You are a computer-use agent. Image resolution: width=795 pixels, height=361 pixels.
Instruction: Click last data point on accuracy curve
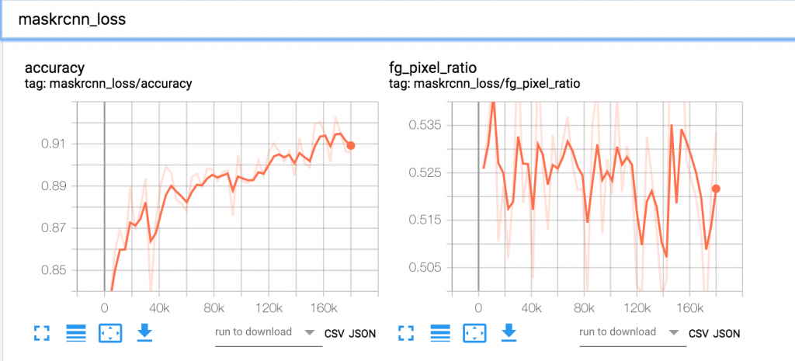click(x=350, y=145)
